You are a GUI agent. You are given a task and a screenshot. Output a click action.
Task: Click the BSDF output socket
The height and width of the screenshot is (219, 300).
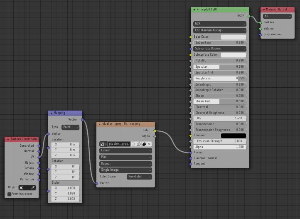(x=249, y=16)
